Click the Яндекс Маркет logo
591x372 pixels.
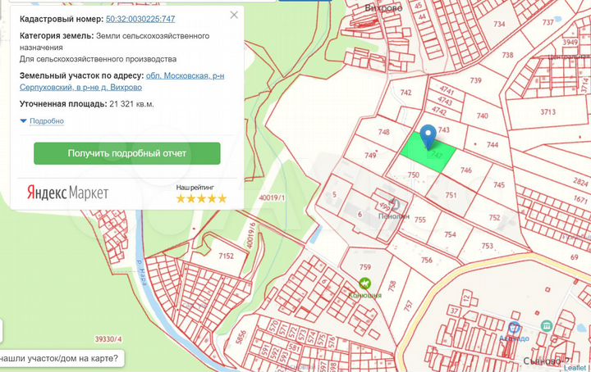pos(67,193)
